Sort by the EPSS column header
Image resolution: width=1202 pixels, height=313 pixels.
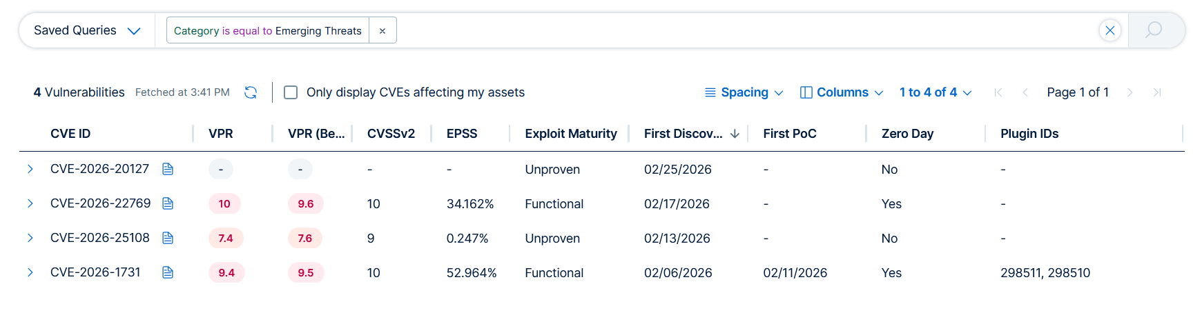pyautogui.click(x=461, y=134)
